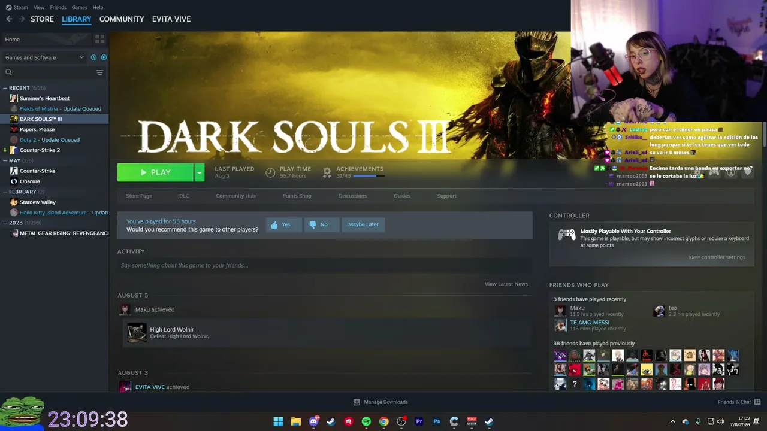Open Games and Software dropdown

click(x=44, y=57)
